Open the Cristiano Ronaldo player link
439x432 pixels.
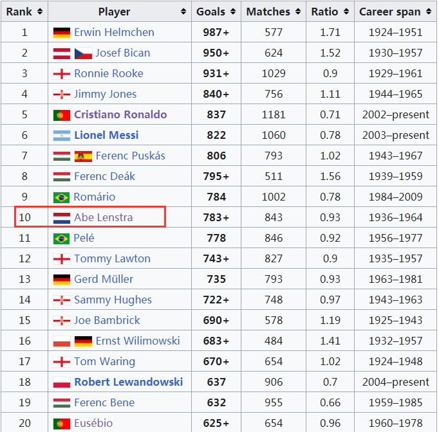pyautogui.click(x=120, y=114)
